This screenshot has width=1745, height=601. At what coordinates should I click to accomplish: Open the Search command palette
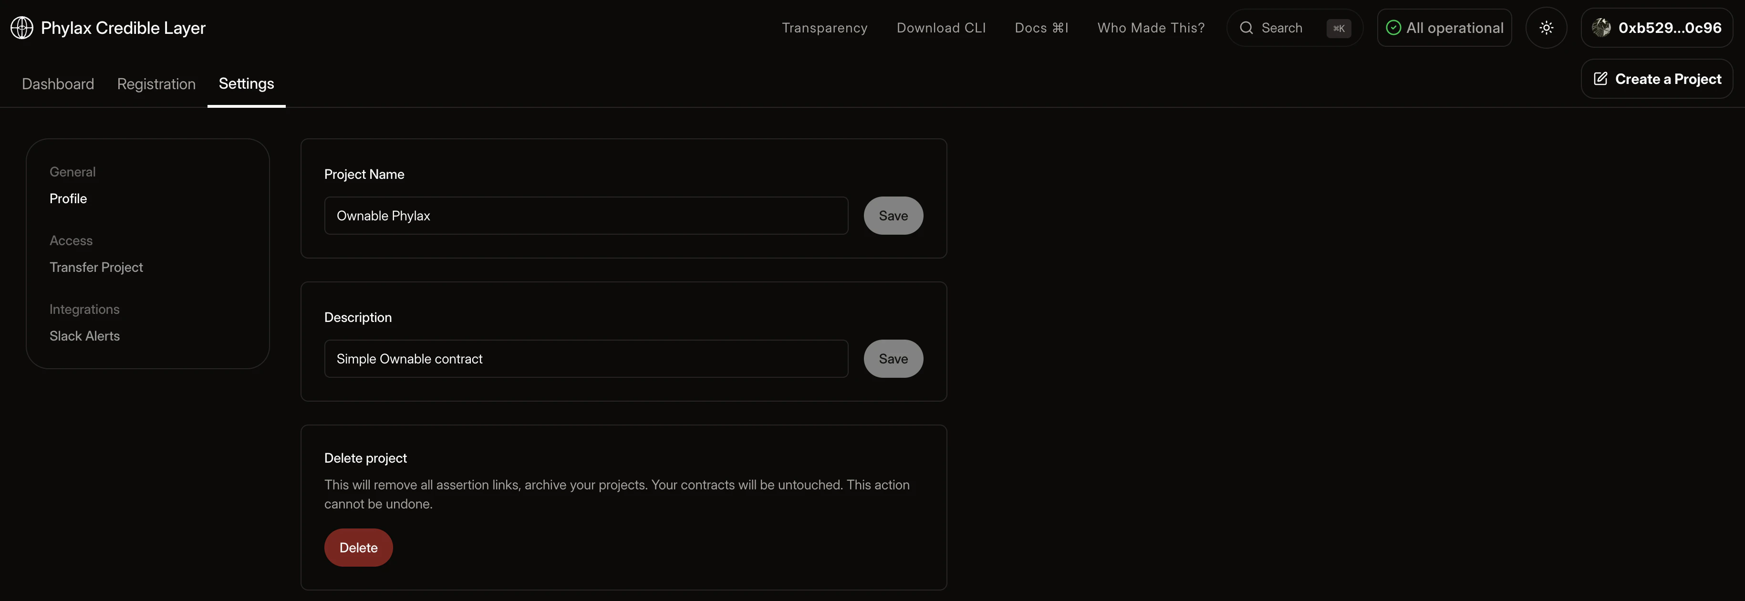1282,28
